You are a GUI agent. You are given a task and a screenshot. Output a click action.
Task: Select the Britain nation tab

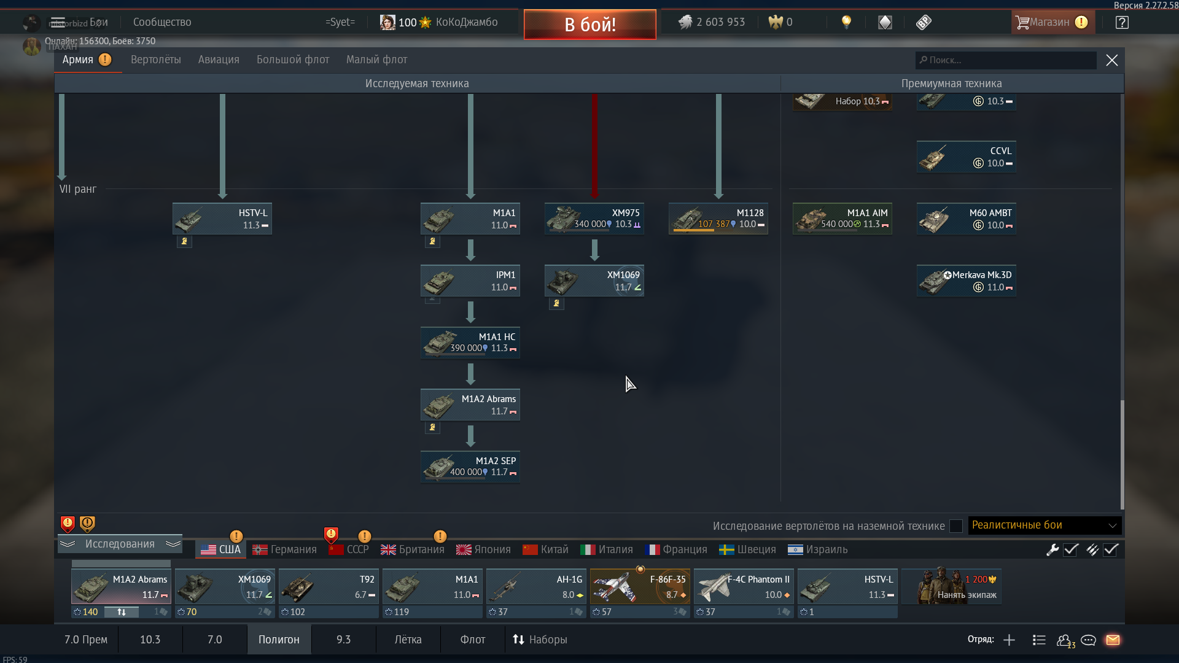(413, 549)
